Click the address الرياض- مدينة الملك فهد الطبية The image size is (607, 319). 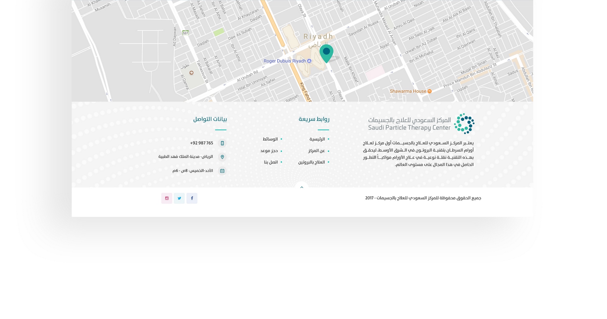pyautogui.click(x=186, y=157)
